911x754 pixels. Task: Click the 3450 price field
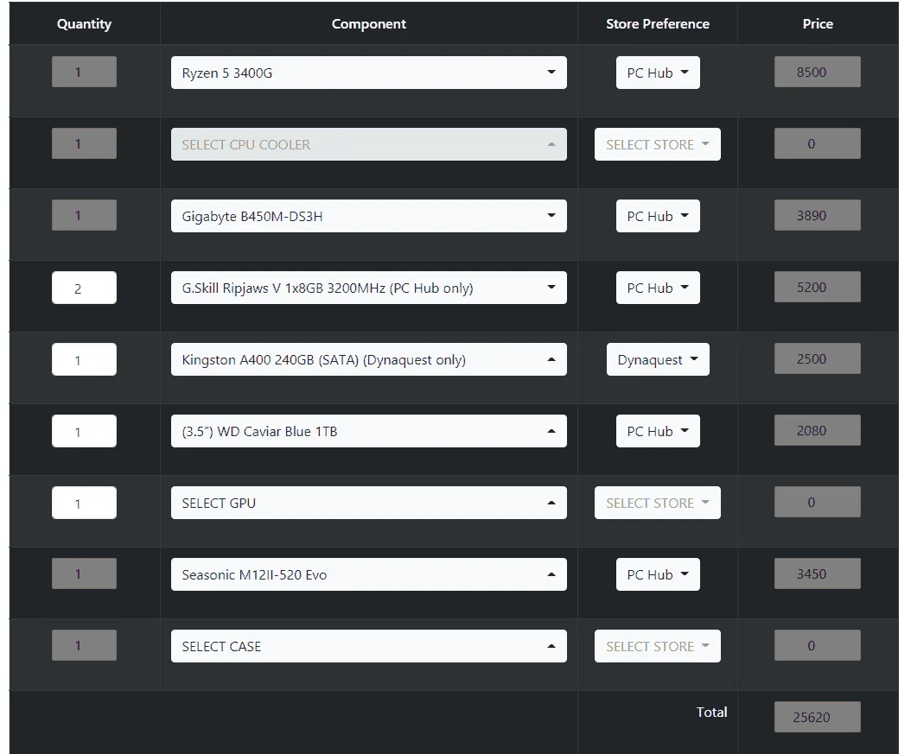coord(817,573)
